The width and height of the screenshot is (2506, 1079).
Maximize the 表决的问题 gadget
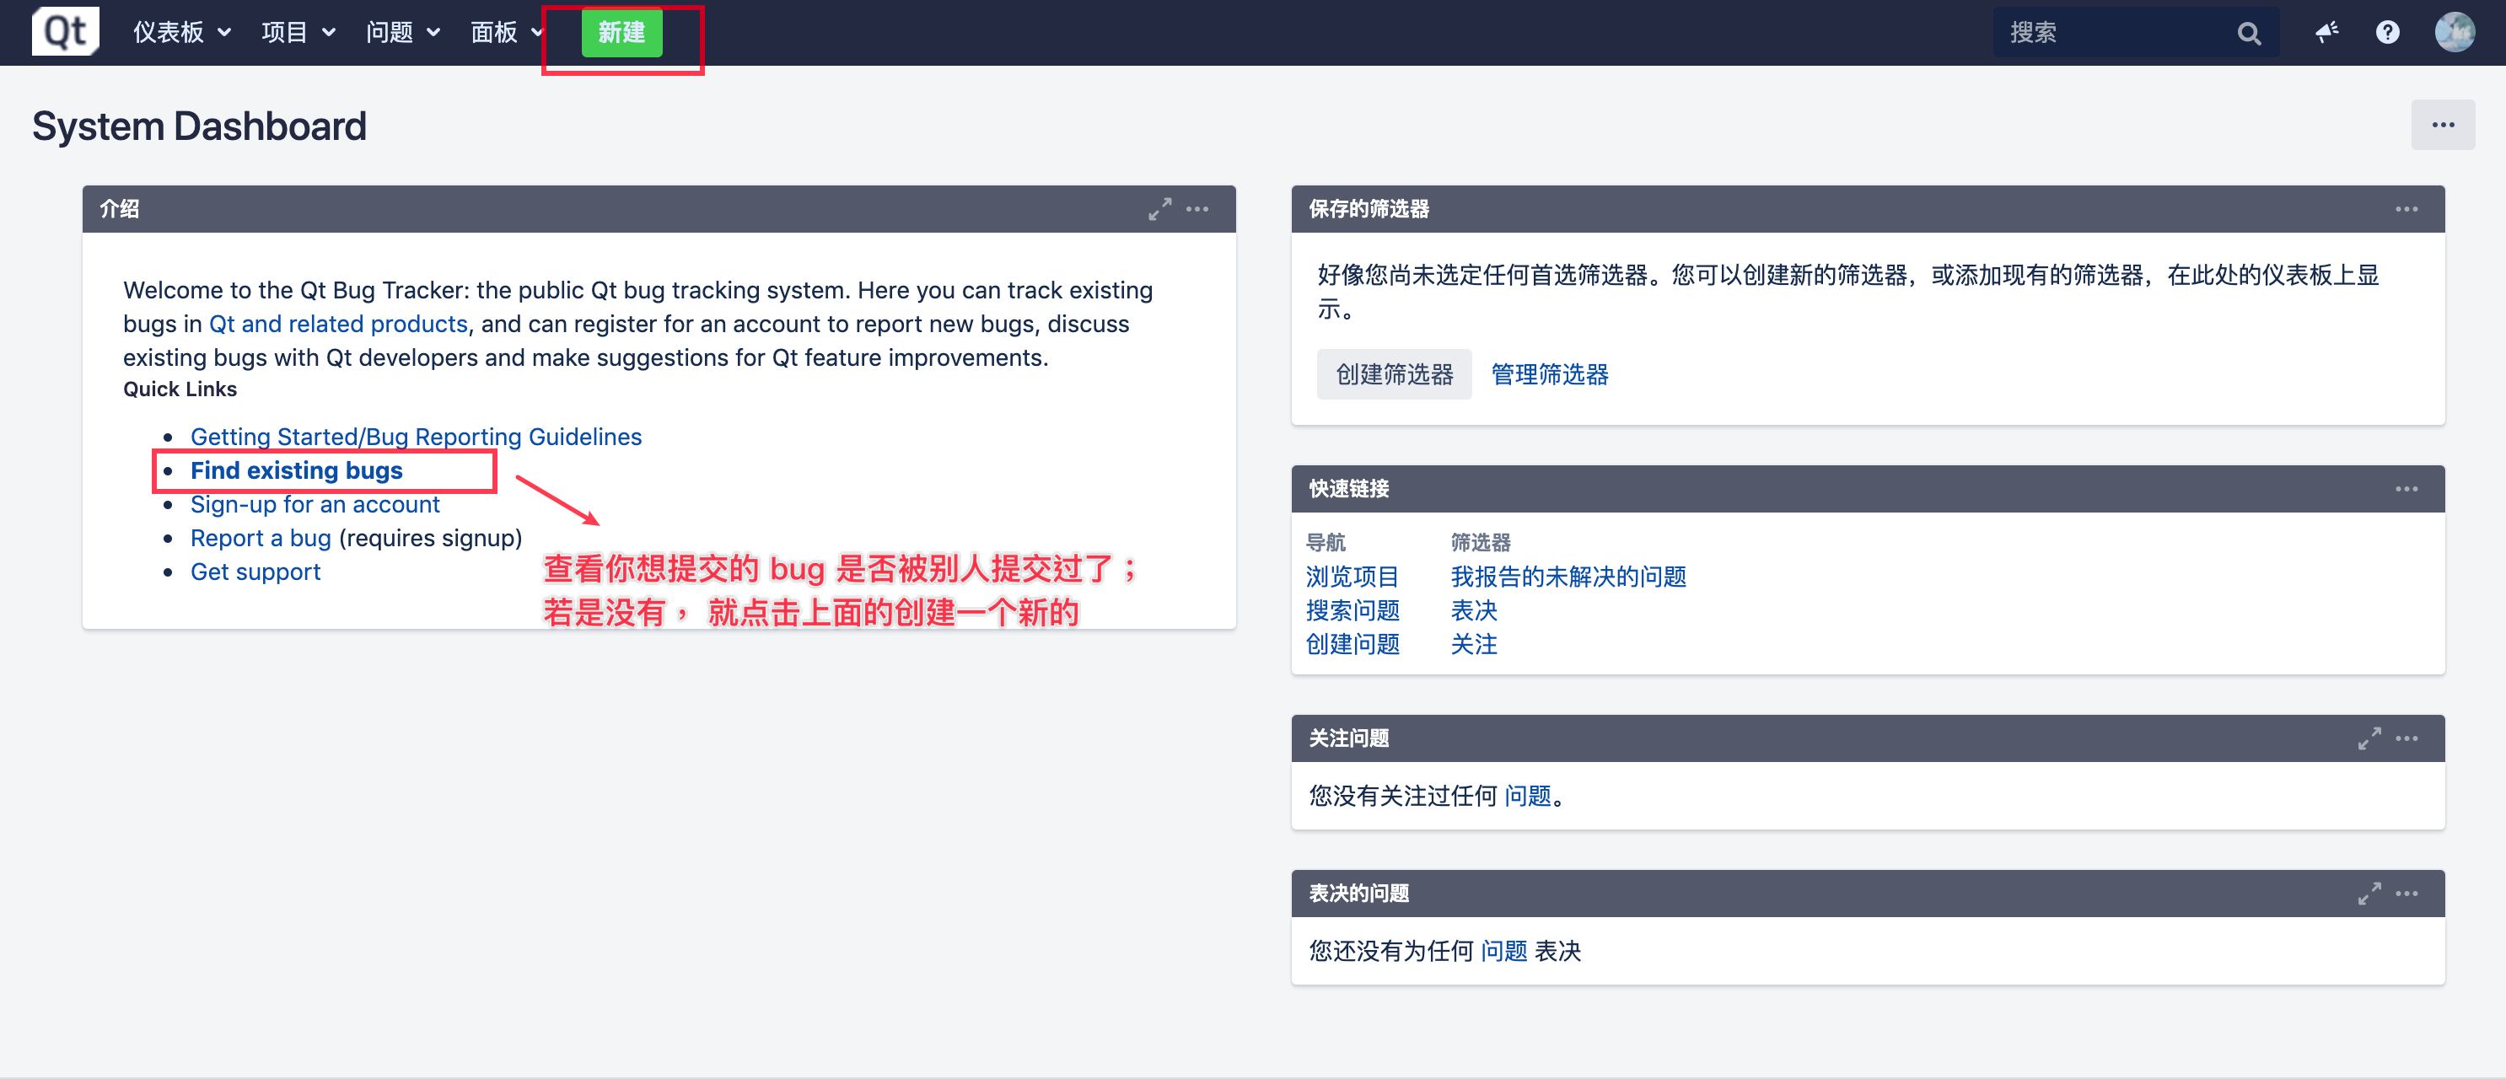pos(2369,894)
